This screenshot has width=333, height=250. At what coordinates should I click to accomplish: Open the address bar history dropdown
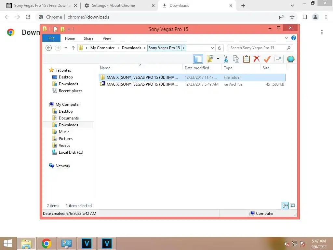click(212, 48)
